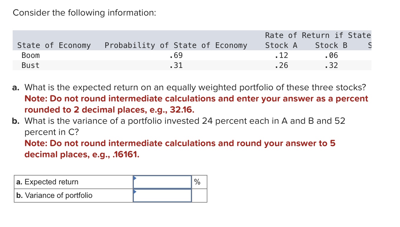The image size is (400, 227).
Task: Click the .69 probability value for Boom
Action: click(x=176, y=55)
